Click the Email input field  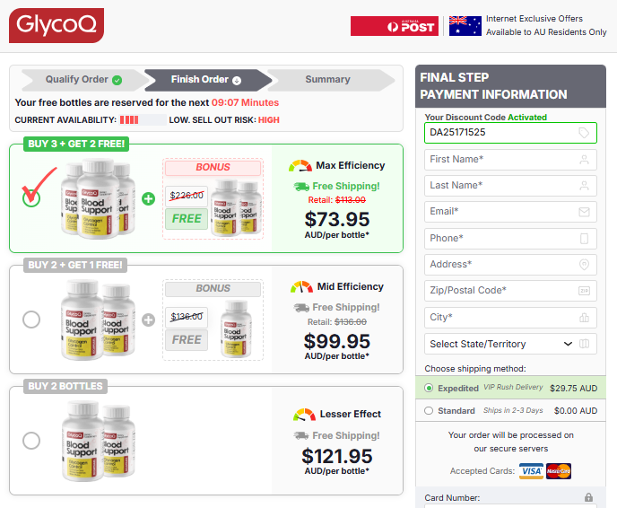point(509,212)
